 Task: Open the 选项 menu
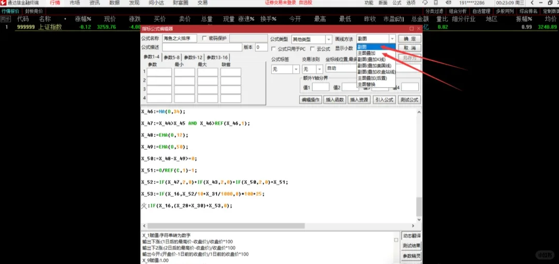pyautogui.click(x=410, y=3)
